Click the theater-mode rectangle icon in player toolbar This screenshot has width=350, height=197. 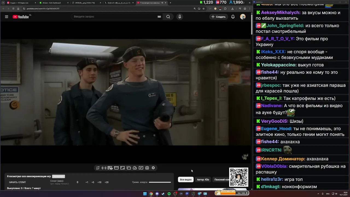pyautogui.click(x=122, y=168)
